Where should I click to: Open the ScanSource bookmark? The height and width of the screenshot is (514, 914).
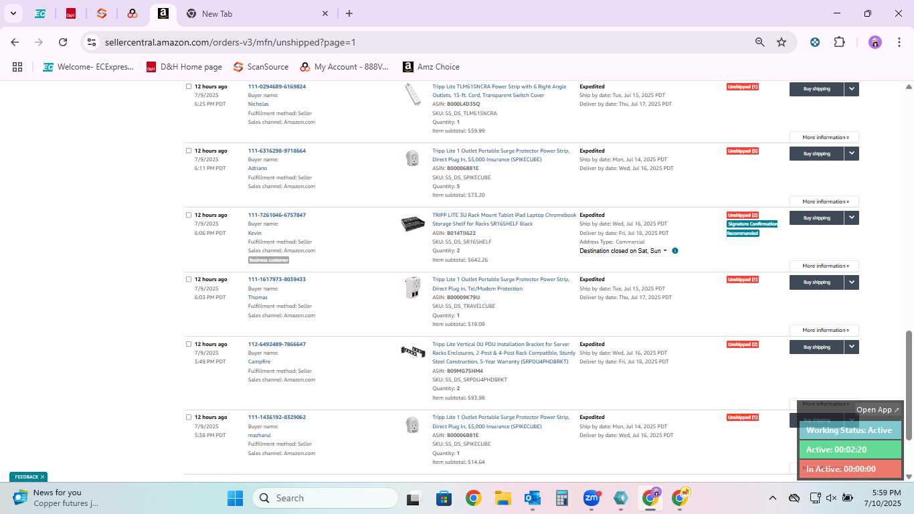pyautogui.click(x=261, y=67)
